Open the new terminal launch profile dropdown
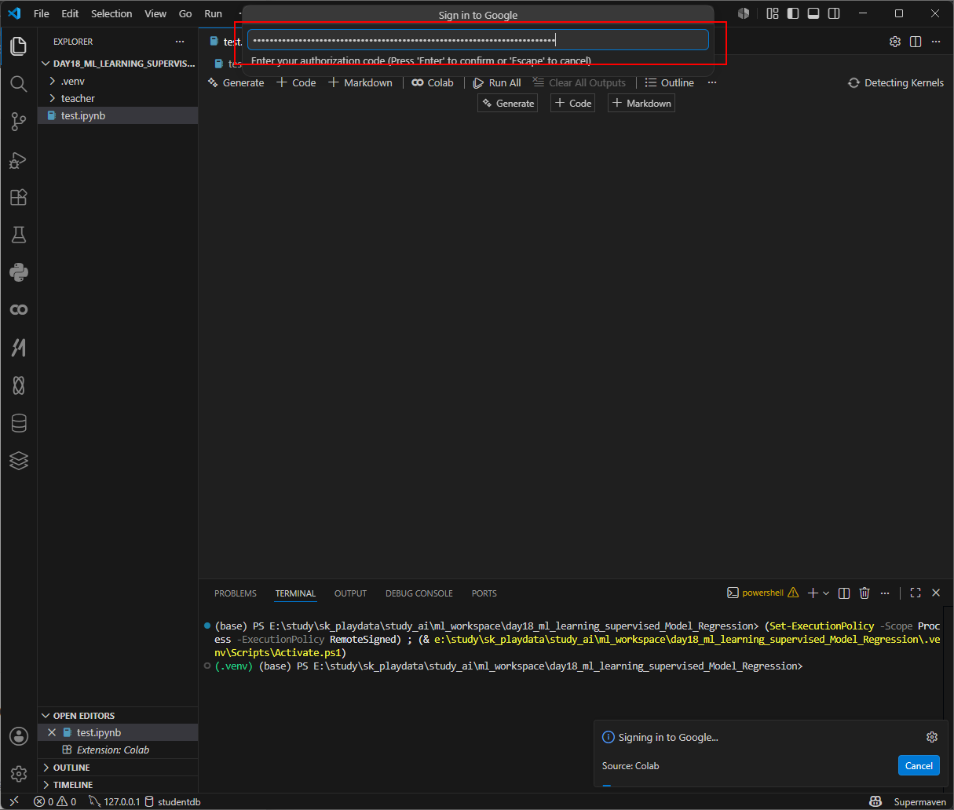 tap(826, 593)
